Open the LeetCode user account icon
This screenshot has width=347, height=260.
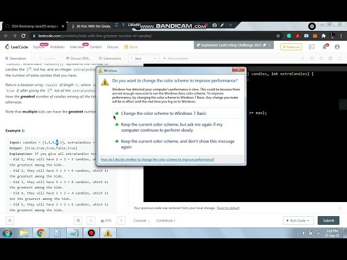click(337, 47)
